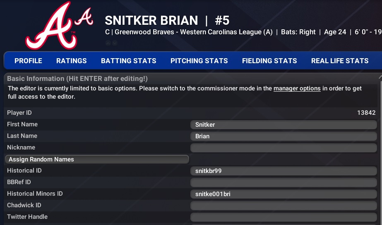Open the PROFILE tab
The height and width of the screenshot is (225, 382).
coord(28,61)
